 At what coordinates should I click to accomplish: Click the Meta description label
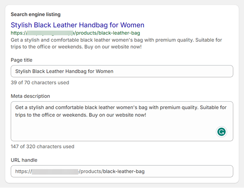[31, 96]
